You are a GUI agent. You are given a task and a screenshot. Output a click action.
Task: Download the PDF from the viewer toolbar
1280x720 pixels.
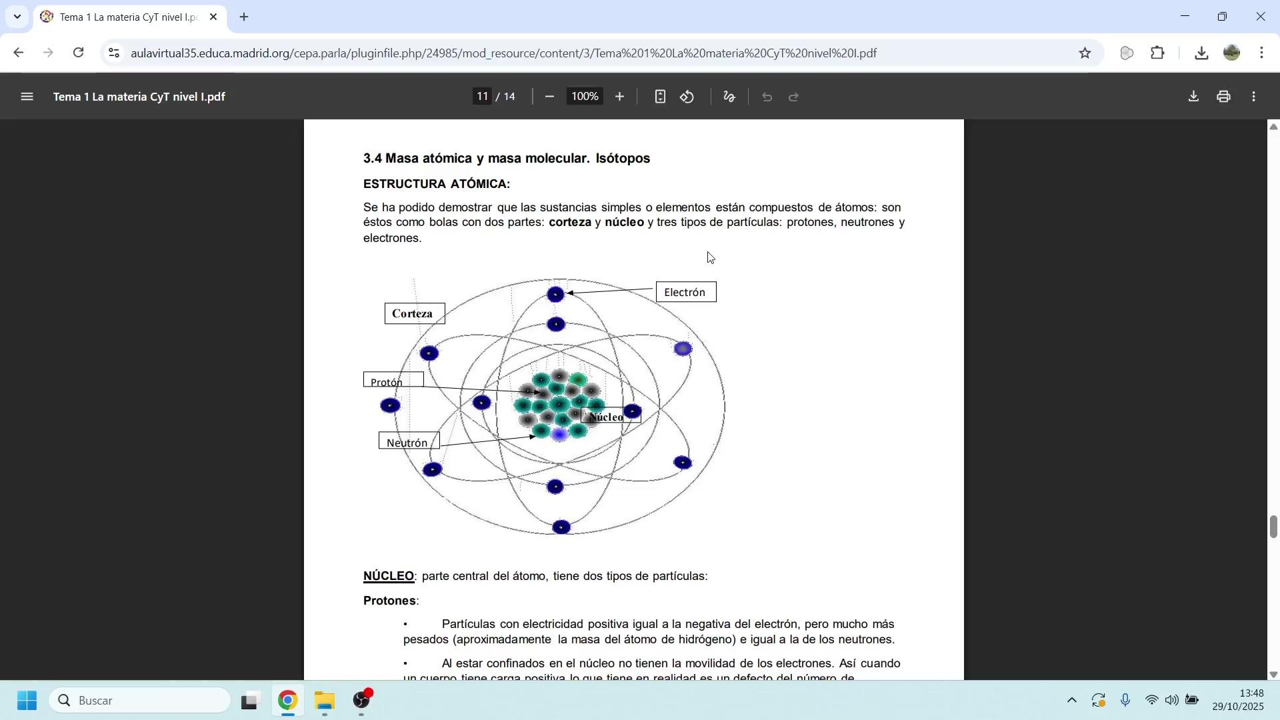(x=1193, y=97)
